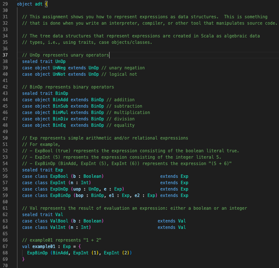Click 'BinOp' in 'sealed trait BinOp'
279x268 pixels.
tap(62, 93)
